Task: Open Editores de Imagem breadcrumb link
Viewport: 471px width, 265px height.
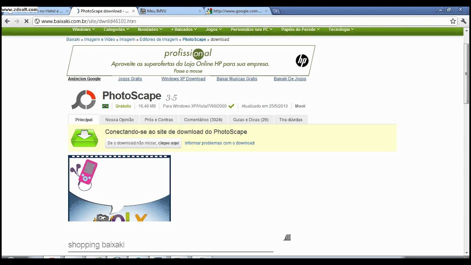Action: click(159, 39)
